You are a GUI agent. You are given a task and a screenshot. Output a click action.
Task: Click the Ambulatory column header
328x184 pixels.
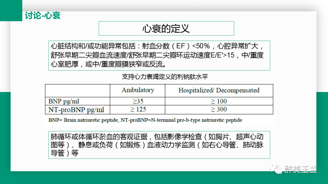point(138,90)
